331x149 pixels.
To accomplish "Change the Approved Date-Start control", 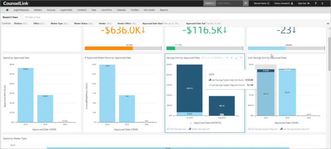I will point(161,24).
